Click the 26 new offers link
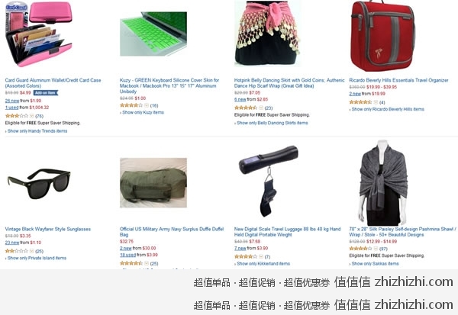The width and height of the screenshot is (458, 315). (x=12, y=101)
